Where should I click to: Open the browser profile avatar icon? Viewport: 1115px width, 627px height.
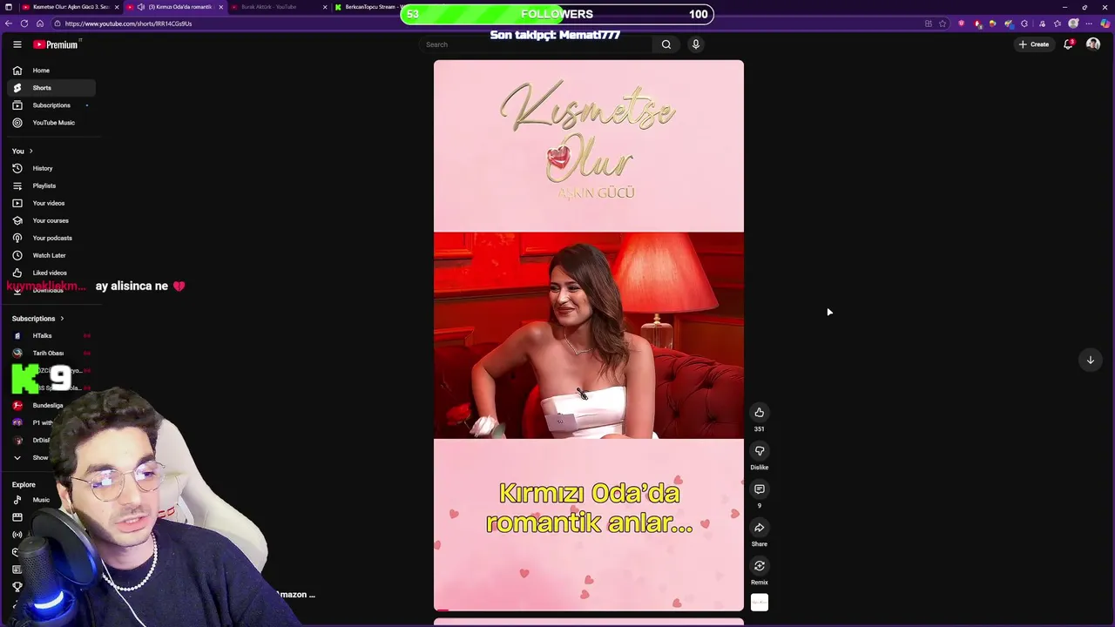pyautogui.click(x=1073, y=24)
